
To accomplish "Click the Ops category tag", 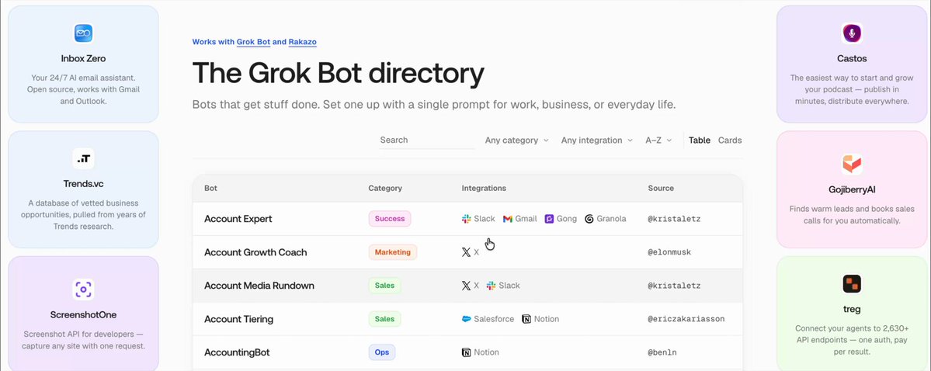I will tap(382, 352).
